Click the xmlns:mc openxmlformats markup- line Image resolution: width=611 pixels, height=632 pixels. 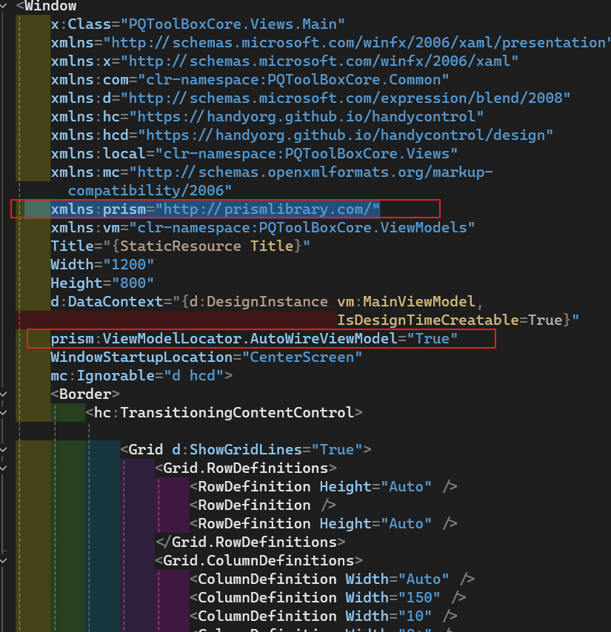coord(272,172)
